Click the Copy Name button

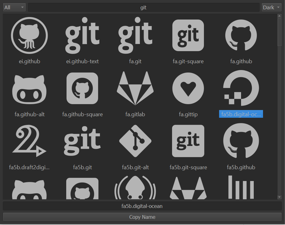(x=142, y=217)
